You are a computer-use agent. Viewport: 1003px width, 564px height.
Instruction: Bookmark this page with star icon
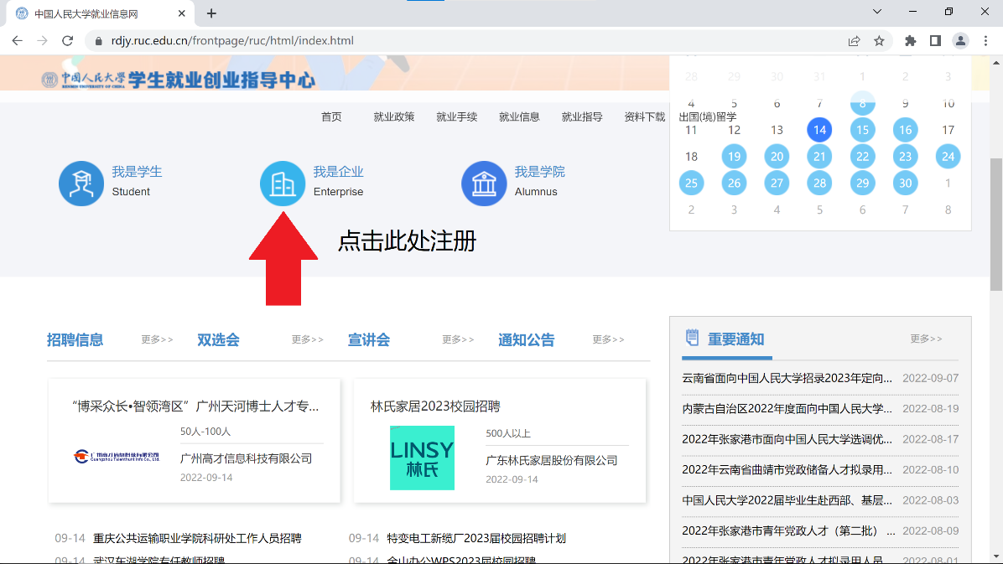[x=879, y=40]
